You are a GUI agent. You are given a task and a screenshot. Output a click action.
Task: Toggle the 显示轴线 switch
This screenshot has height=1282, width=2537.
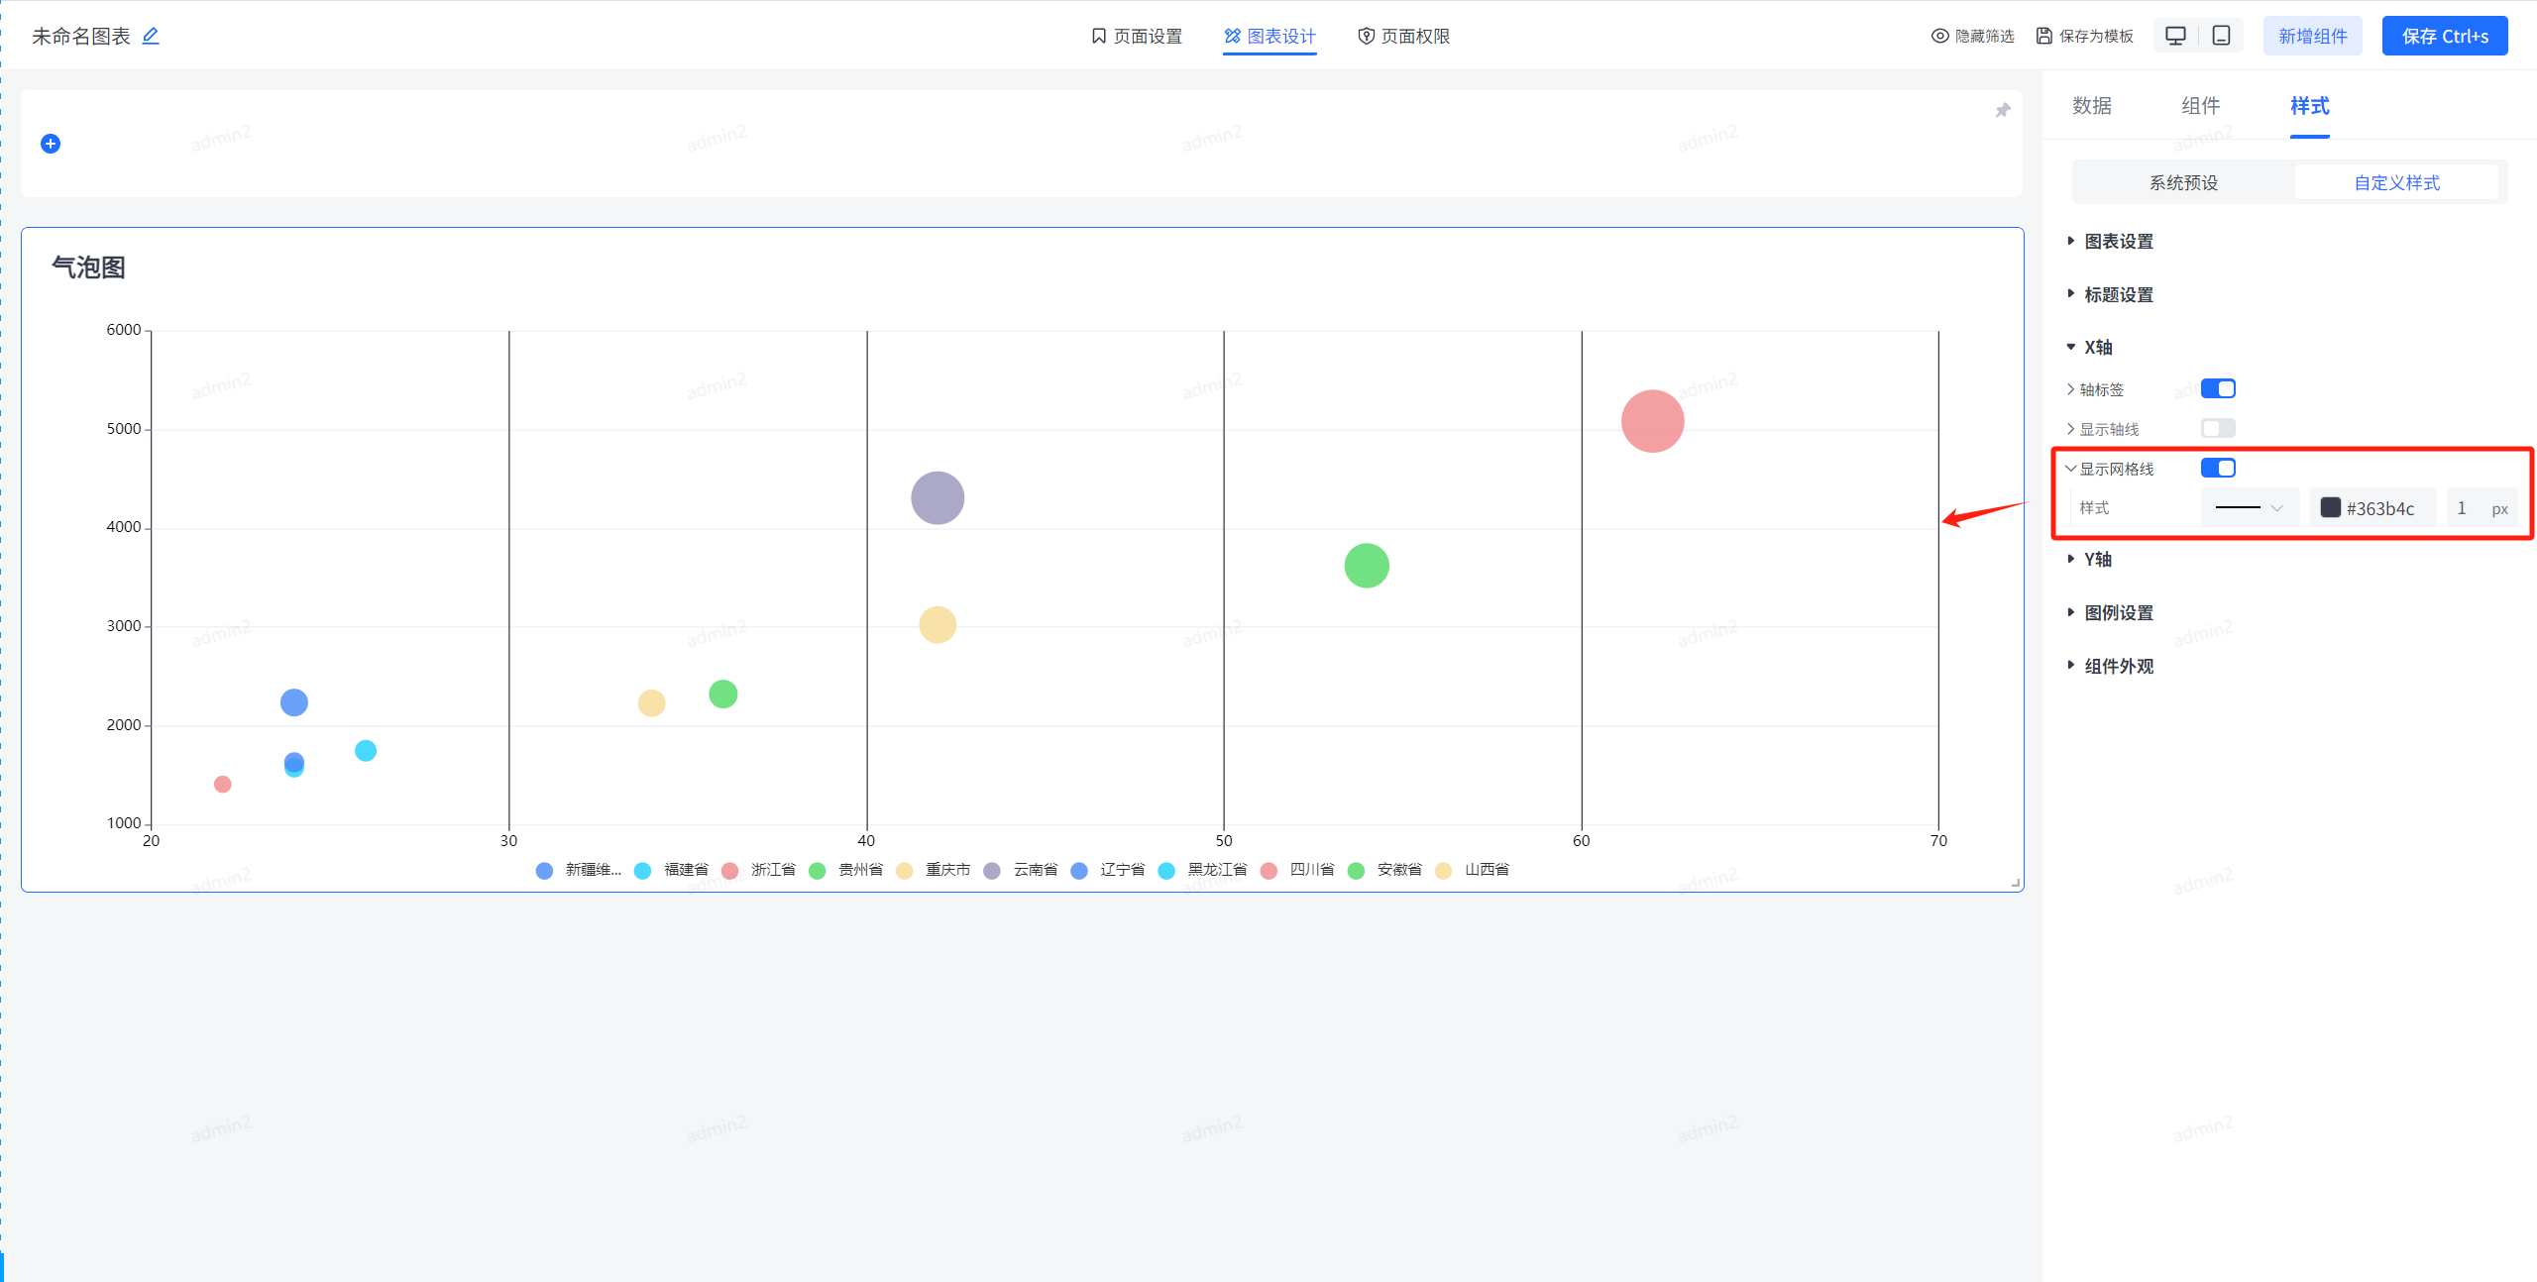click(x=2218, y=428)
